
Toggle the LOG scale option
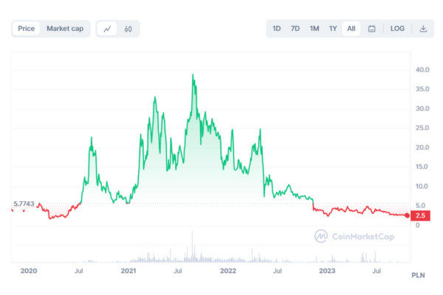pyautogui.click(x=397, y=29)
